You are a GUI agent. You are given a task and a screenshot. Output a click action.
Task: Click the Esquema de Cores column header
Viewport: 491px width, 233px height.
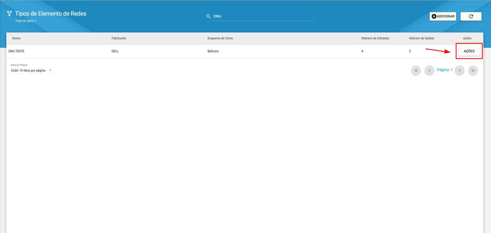pyautogui.click(x=220, y=38)
